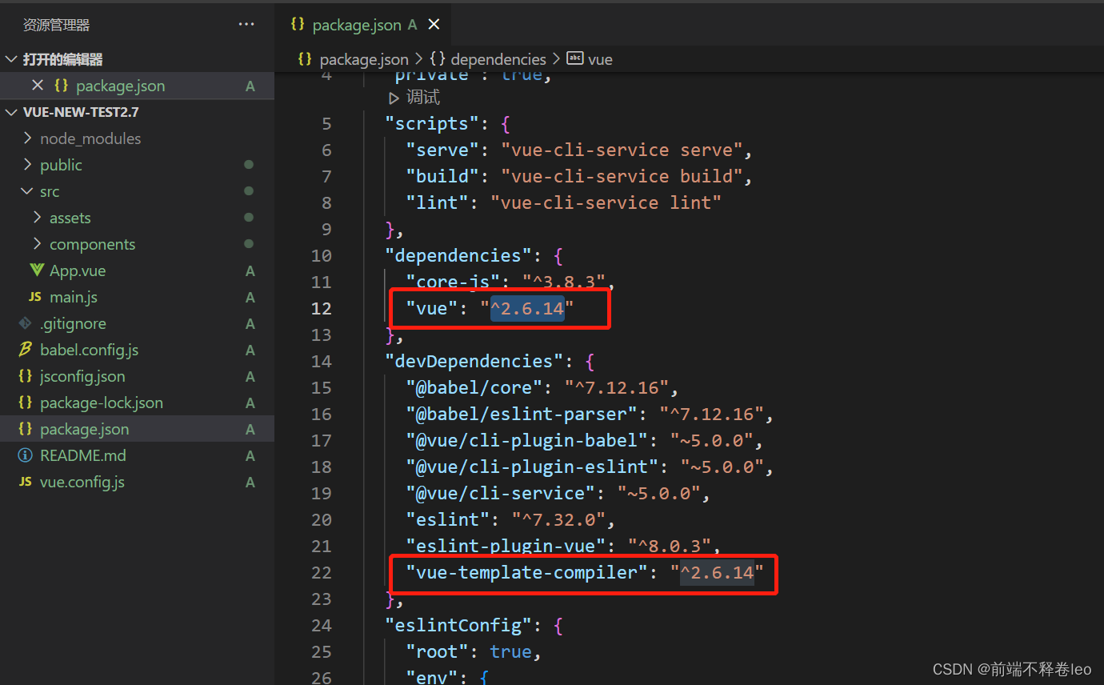This screenshot has width=1104, height=685.
Task: Click line number 22 in the gutter
Action: pos(321,572)
